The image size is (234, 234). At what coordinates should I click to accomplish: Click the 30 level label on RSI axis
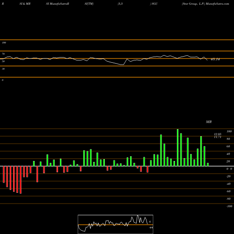[3, 69]
